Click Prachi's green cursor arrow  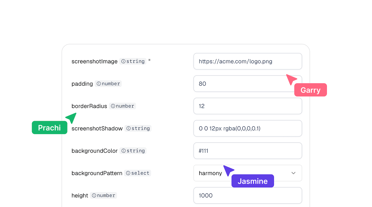[x=71, y=118]
